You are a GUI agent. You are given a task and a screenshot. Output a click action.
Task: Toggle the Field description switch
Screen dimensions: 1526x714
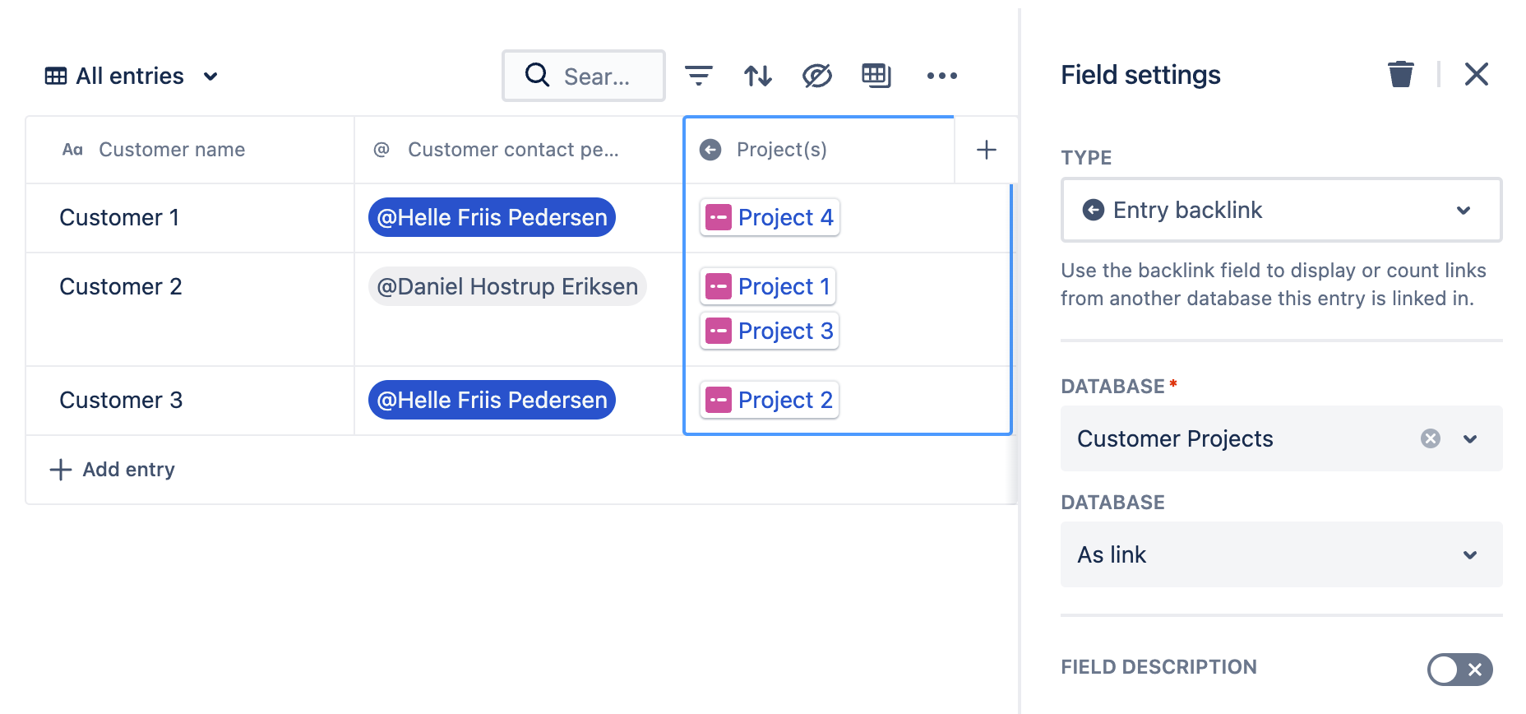pos(1460,670)
